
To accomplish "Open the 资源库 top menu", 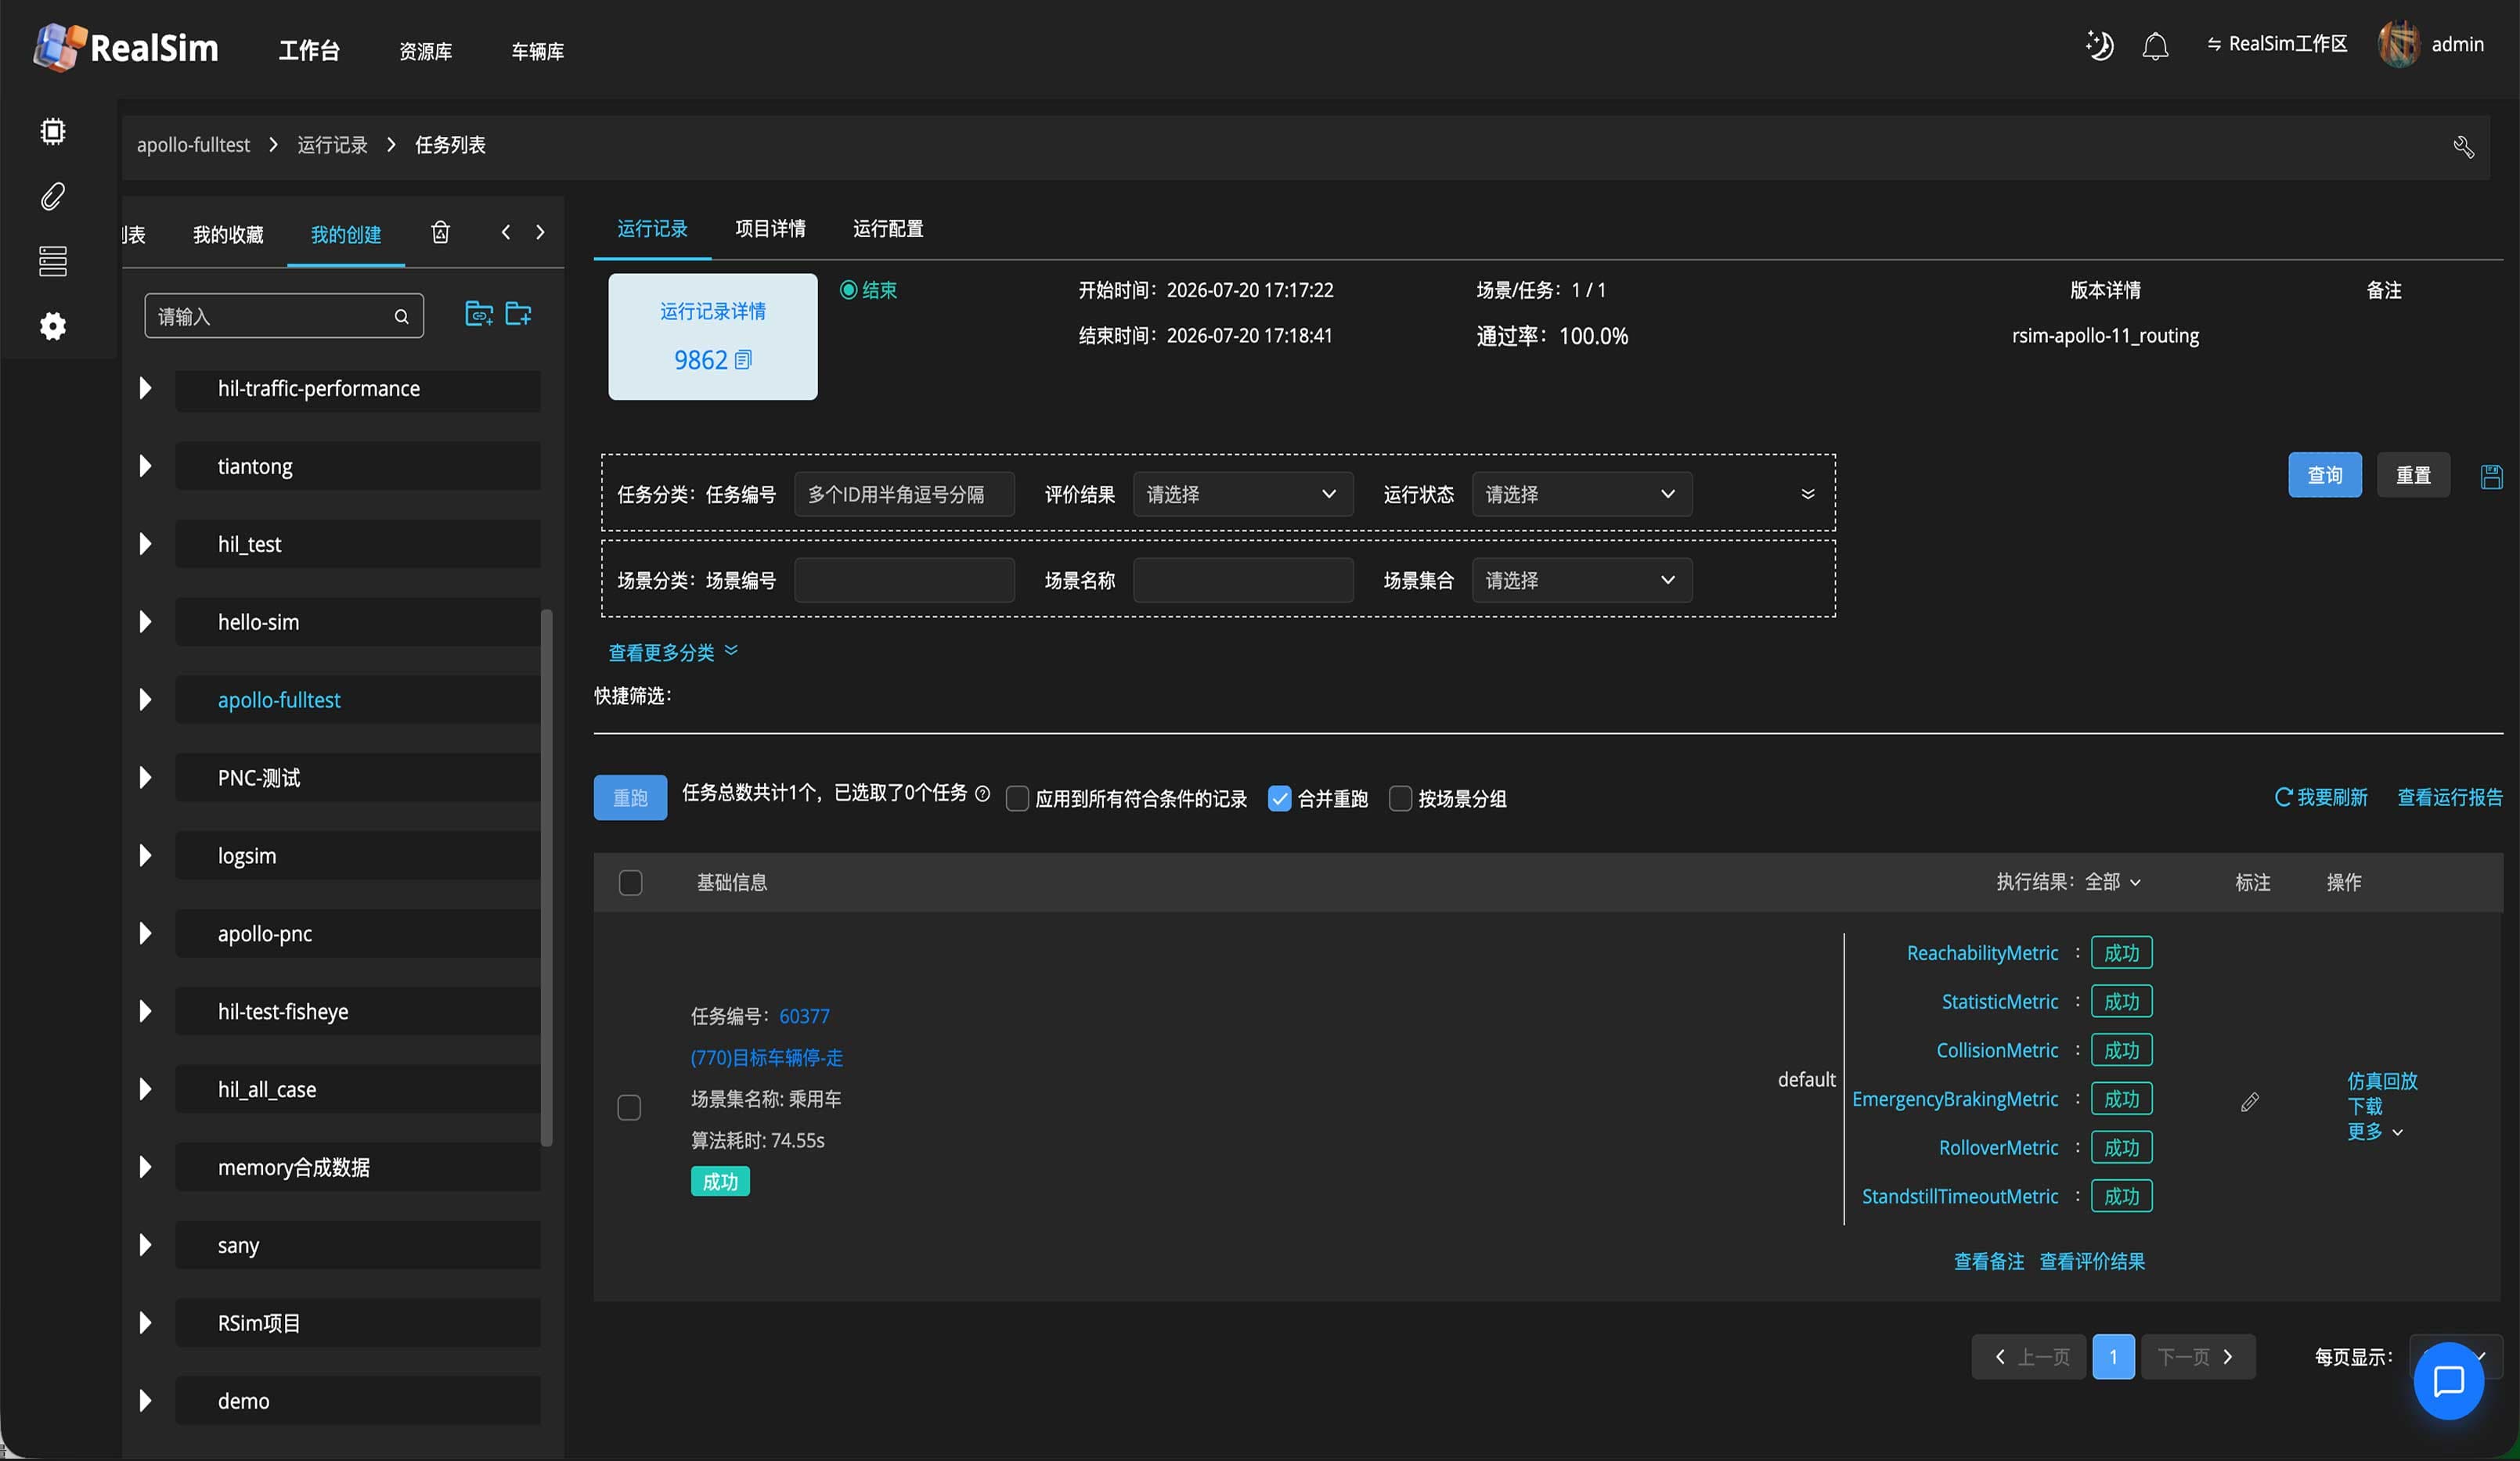I will point(426,51).
